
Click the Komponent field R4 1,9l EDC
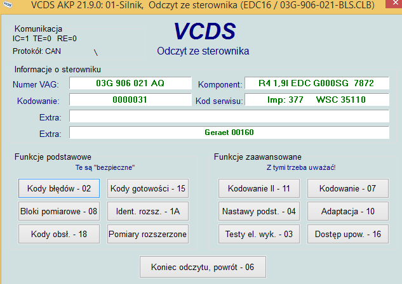(x=317, y=83)
